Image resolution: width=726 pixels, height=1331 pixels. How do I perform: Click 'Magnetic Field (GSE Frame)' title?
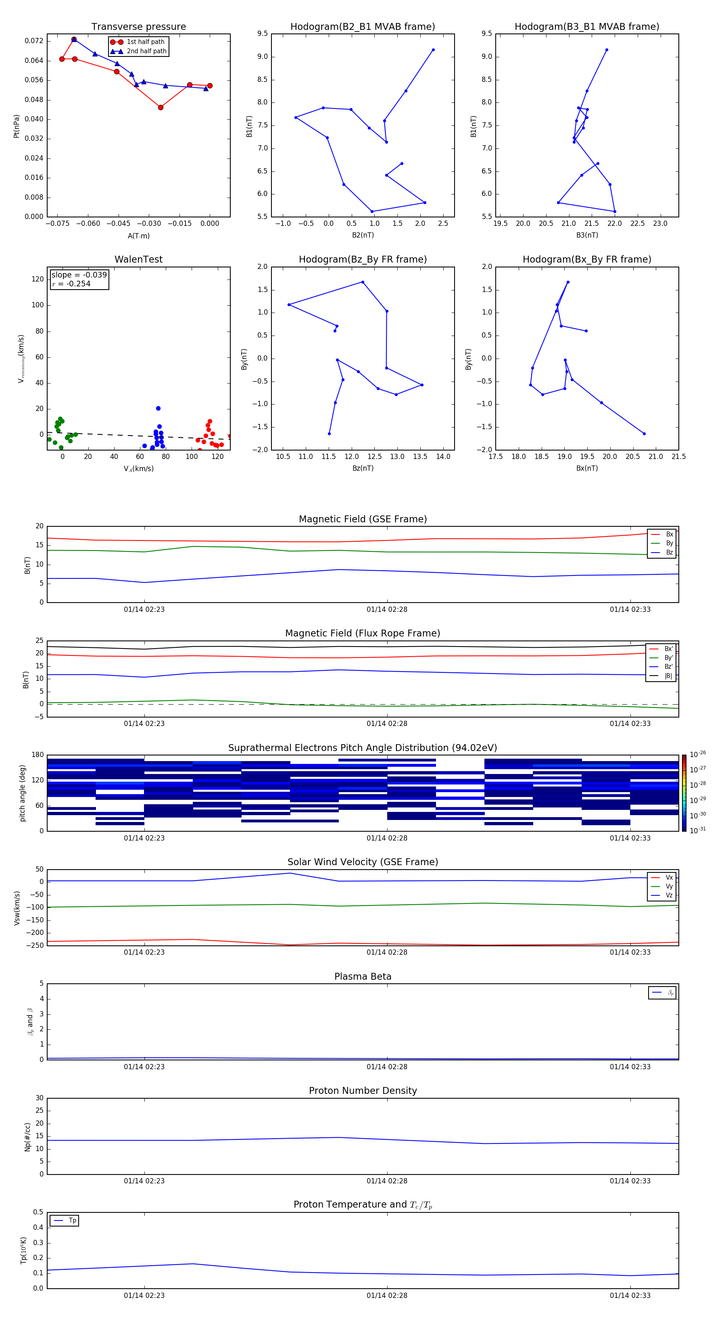(x=363, y=519)
